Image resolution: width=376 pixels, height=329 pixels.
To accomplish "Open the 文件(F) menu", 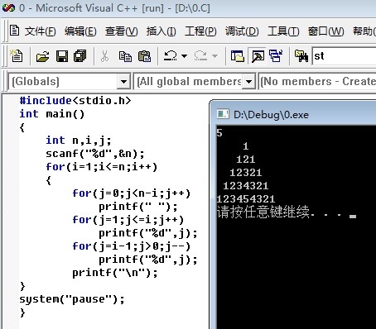I will pos(40,31).
